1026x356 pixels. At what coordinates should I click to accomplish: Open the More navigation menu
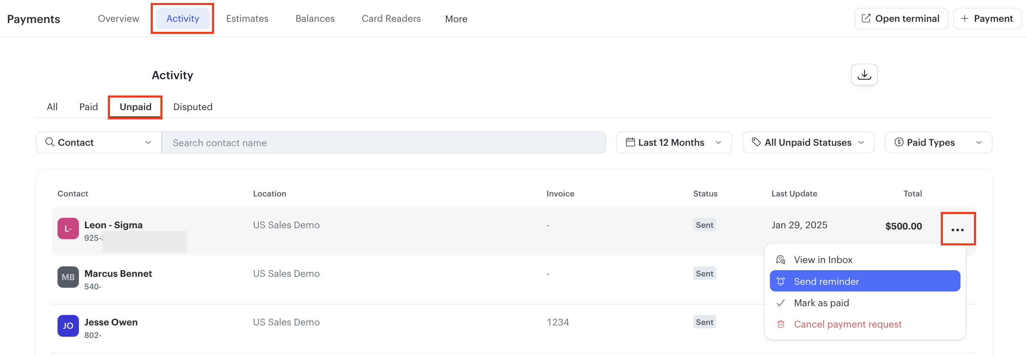pyautogui.click(x=456, y=18)
